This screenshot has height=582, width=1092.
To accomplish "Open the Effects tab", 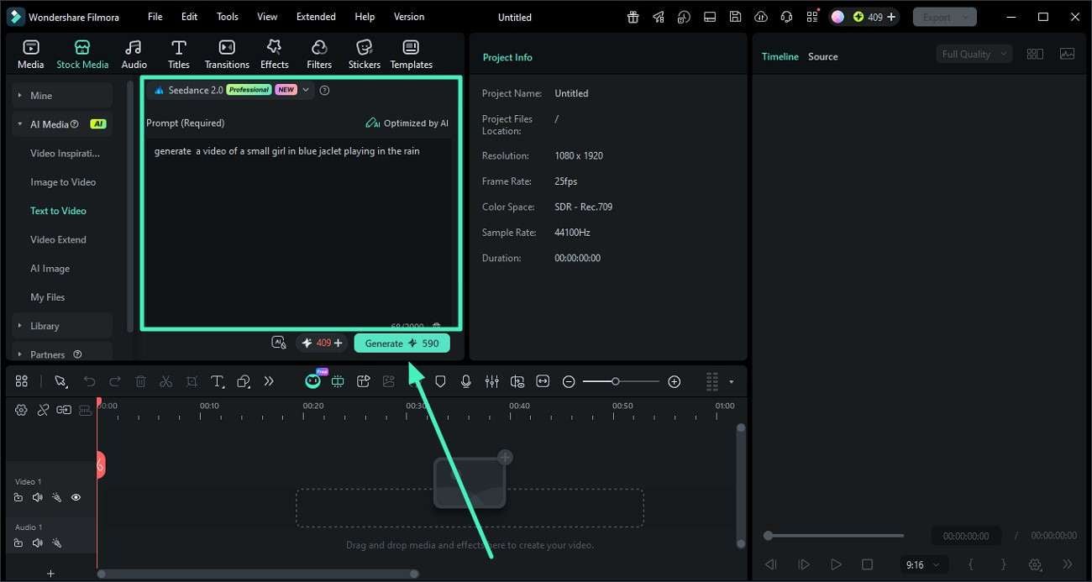I will pos(274,54).
